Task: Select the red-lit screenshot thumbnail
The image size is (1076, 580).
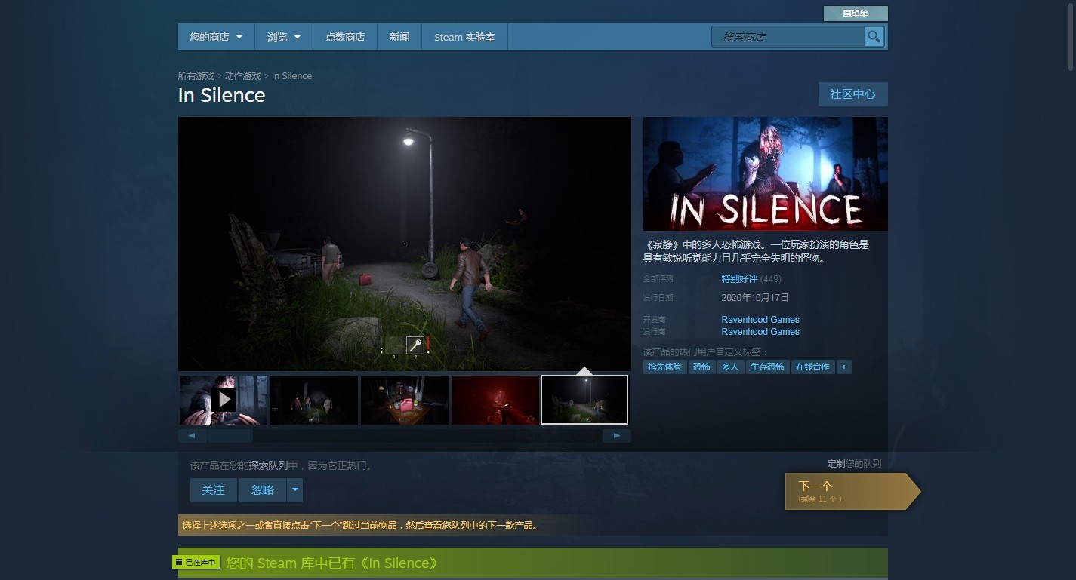Action: 495,400
